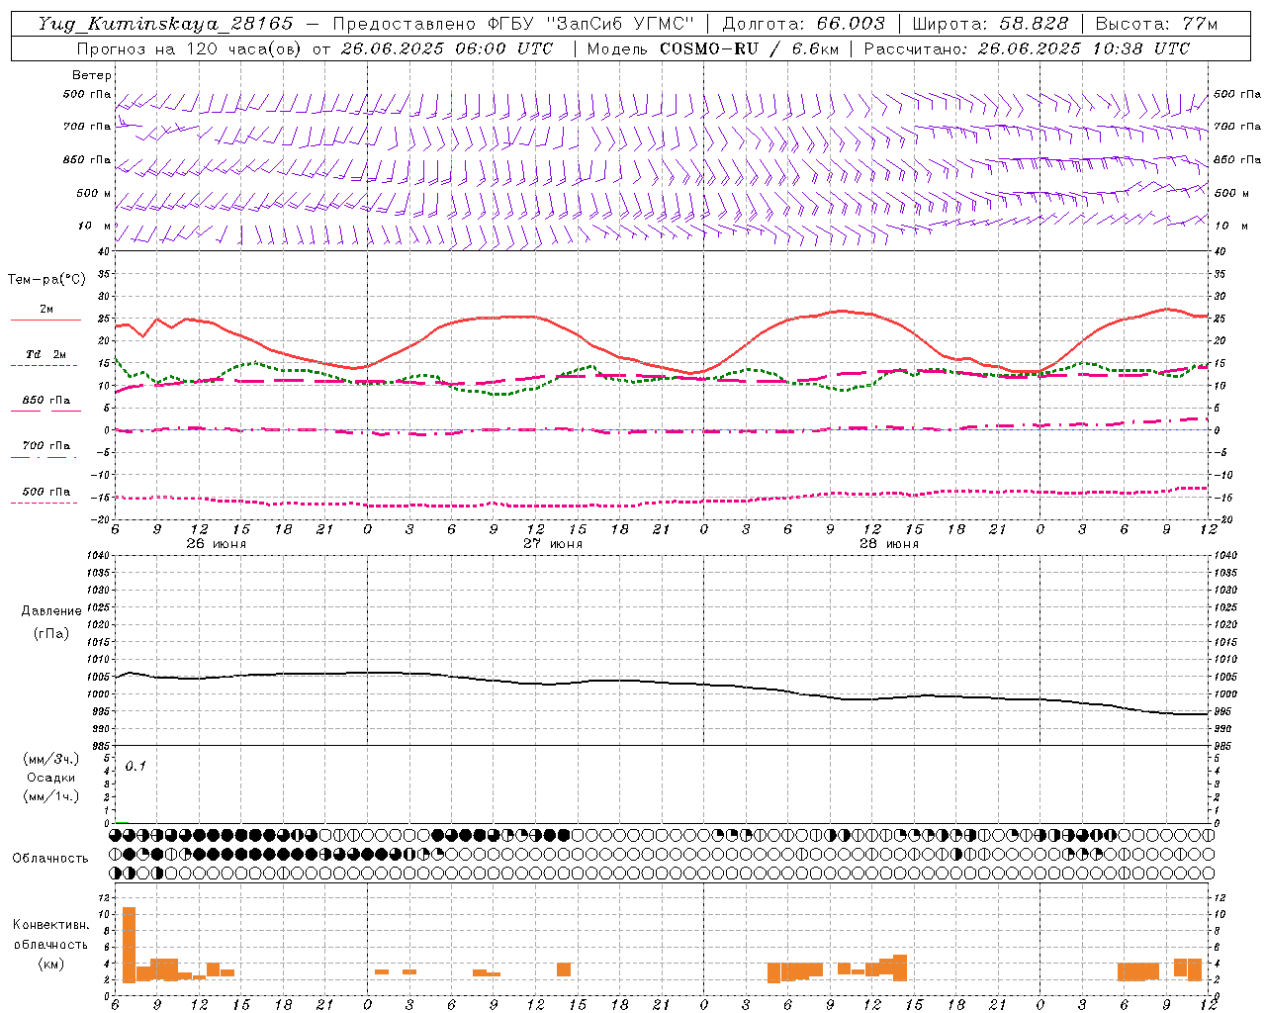Select the 'Высота: 77м' header entry
The image size is (1266, 1013).
[x=1156, y=24]
